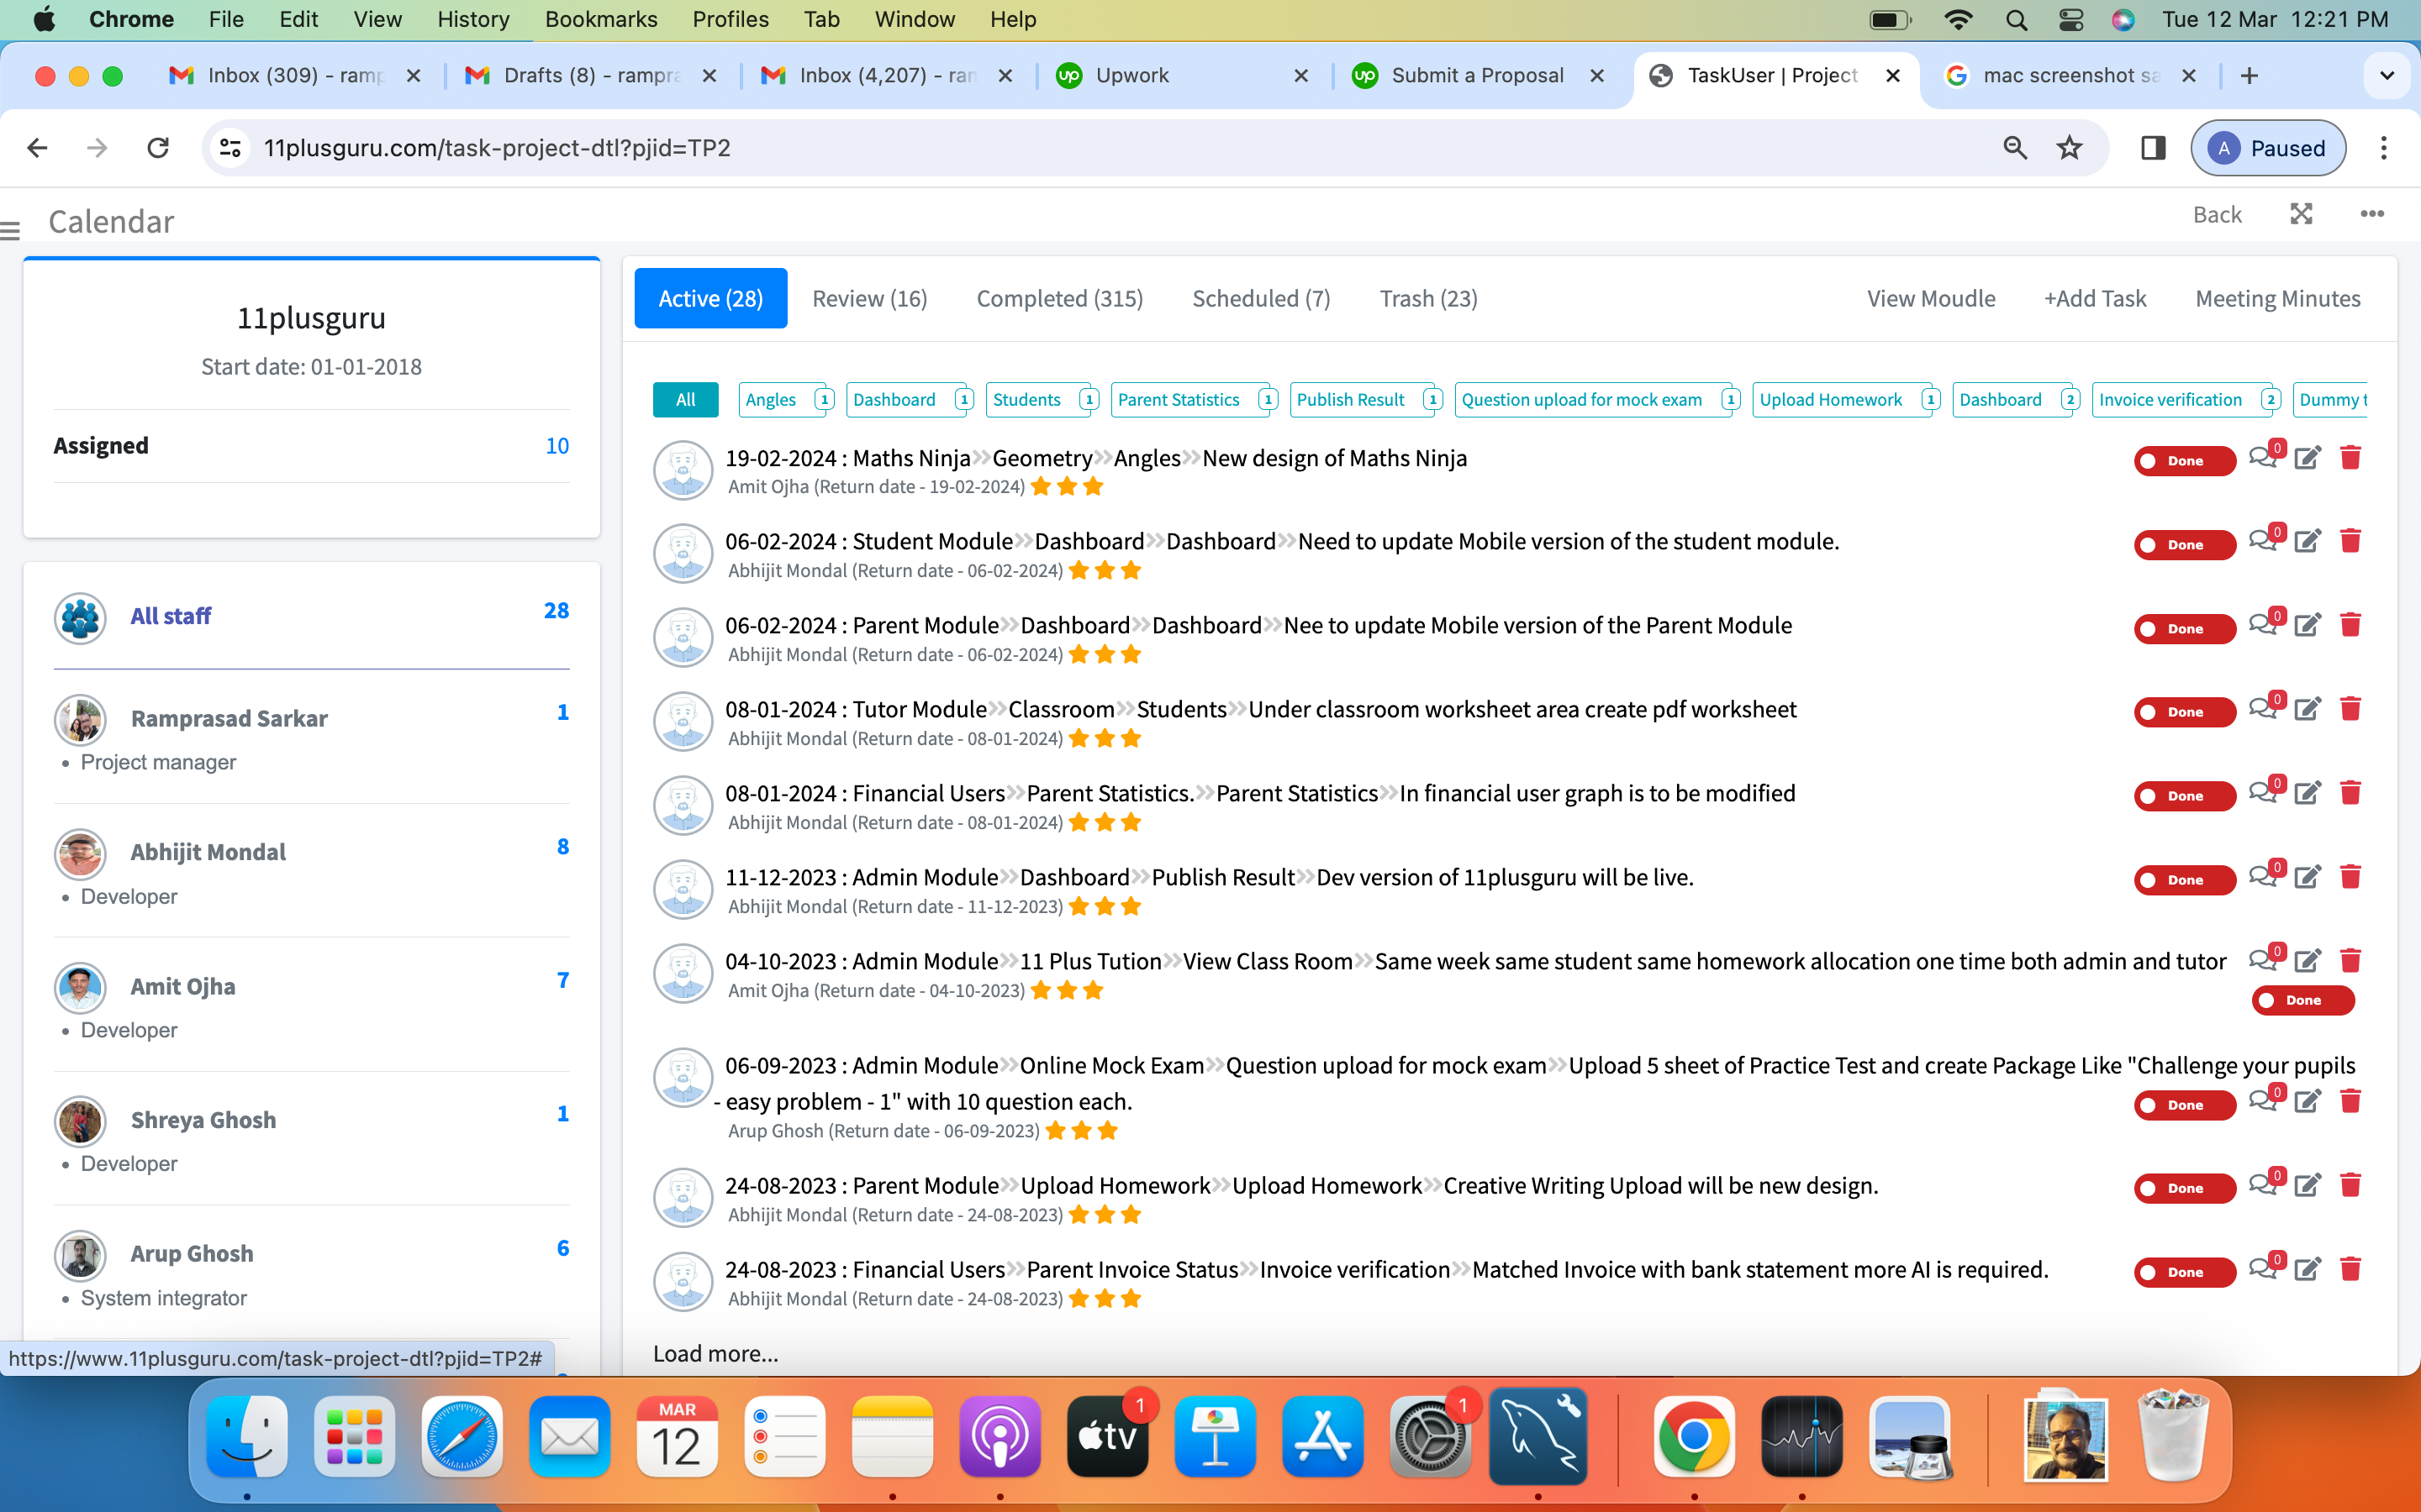Screen dimensions: 2421x1512
Task: Open comments on the Maths Ninja task
Action: tap(2264, 458)
